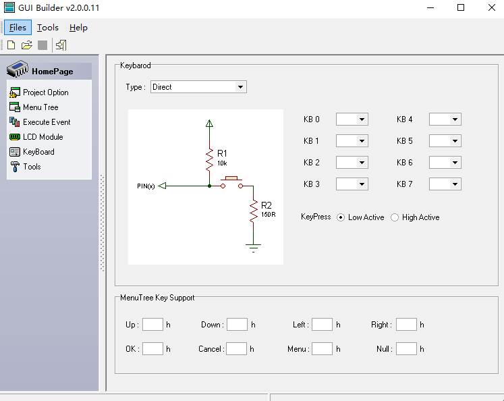Click the New file toolbar icon

click(x=11, y=45)
